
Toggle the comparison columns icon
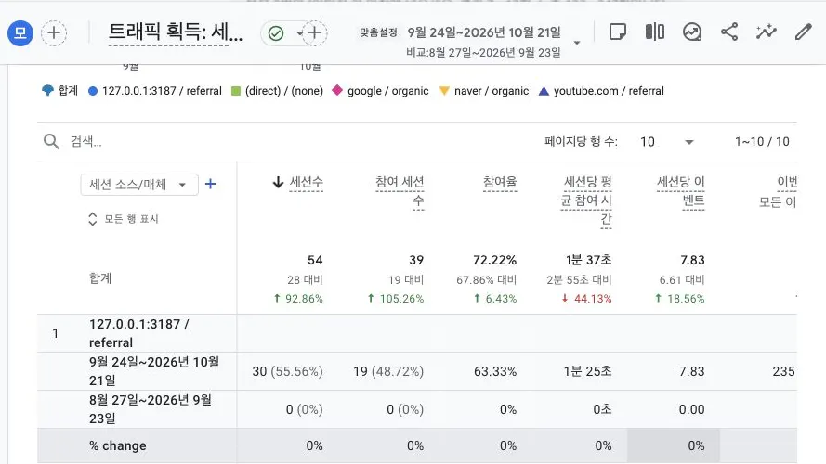655,32
